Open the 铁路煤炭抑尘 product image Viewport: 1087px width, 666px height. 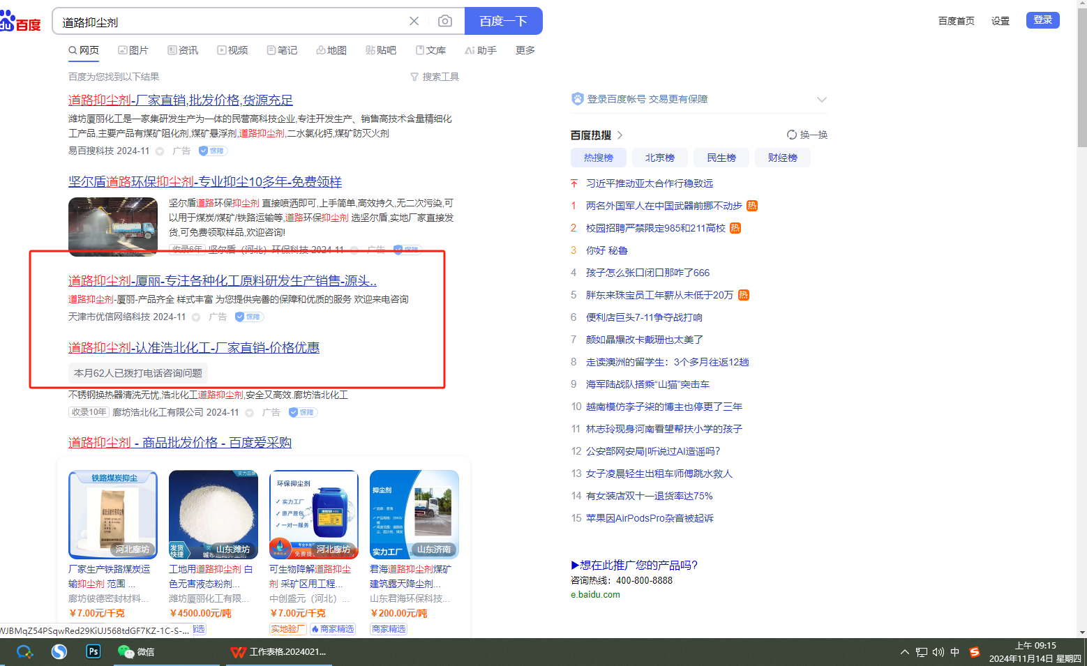[x=113, y=515]
